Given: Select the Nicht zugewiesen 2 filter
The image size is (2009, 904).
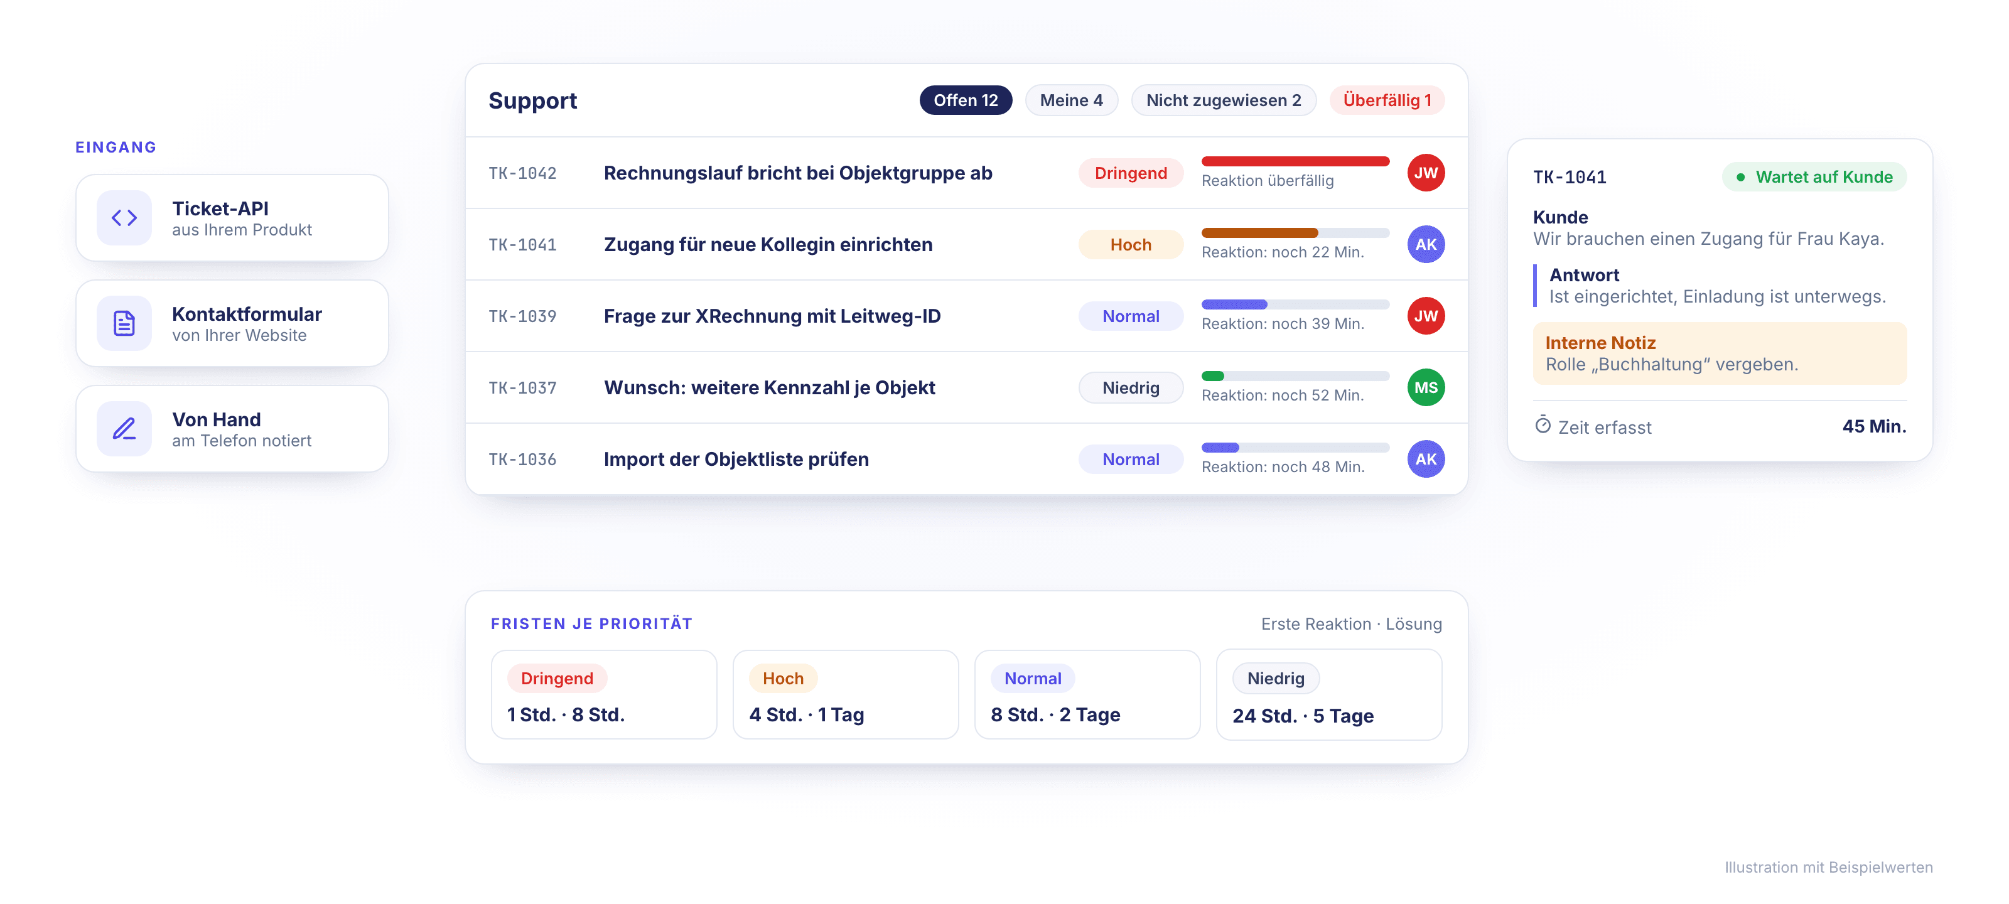Looking at the screenshot, I should point(1224,100).
